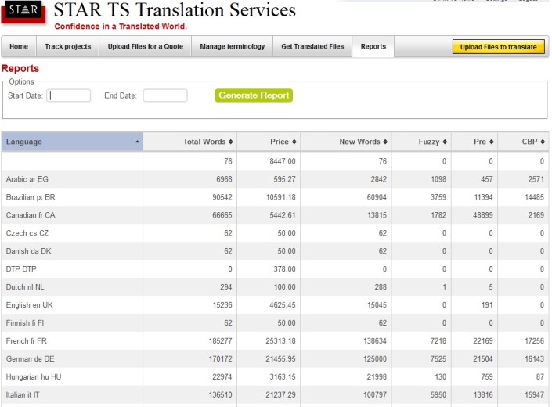Click the STAR logo icon
Screen dimensions: 552x407
pos(24,15)
